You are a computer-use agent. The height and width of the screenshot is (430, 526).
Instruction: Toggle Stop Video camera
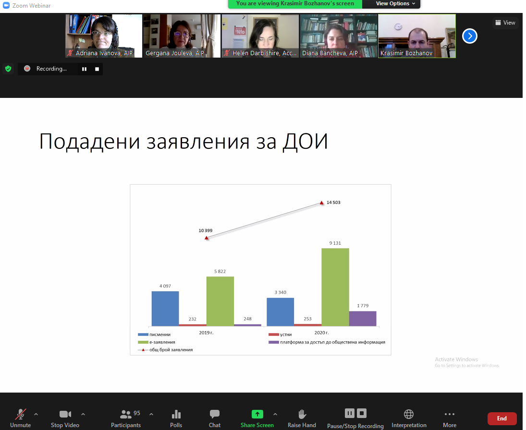[x=65, y=418]
